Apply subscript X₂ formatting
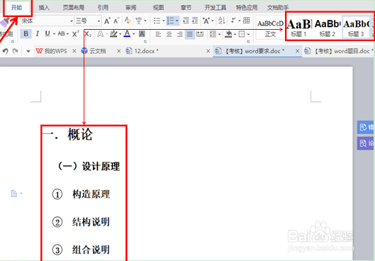Viewport: 375px width, 261px height. pos(88,34)
